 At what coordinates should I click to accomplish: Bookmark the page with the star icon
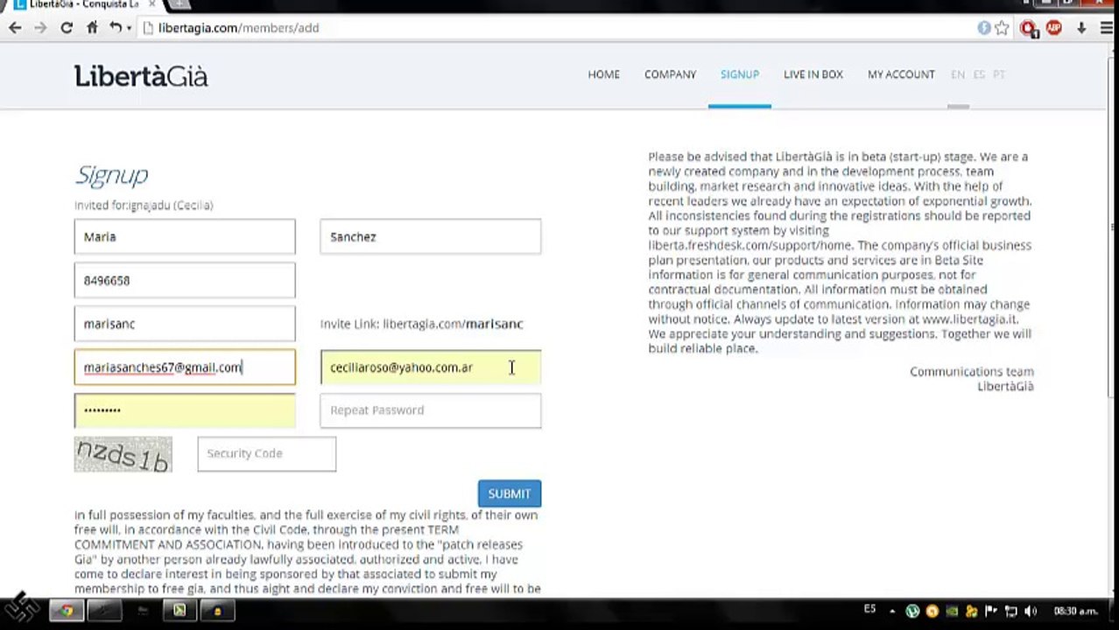1002,28
